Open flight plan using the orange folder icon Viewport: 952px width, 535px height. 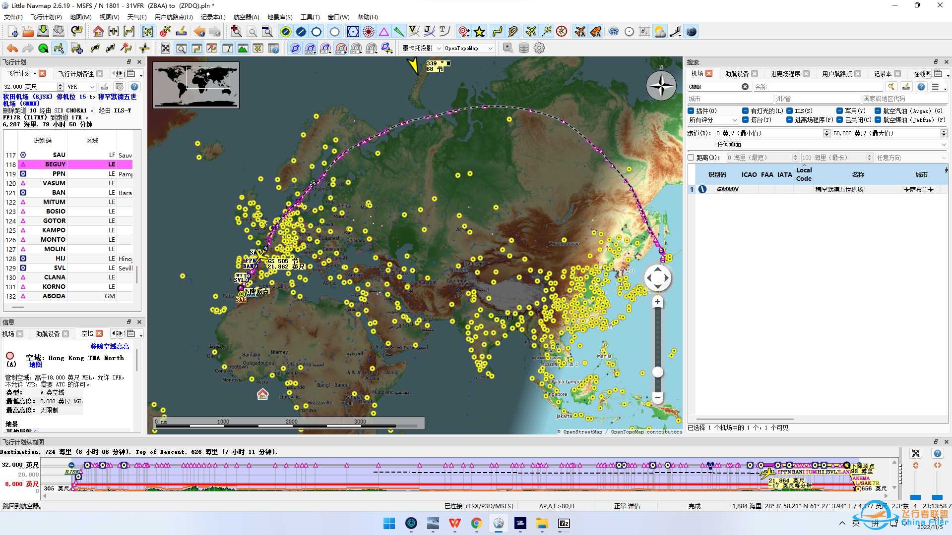(28, 32)
